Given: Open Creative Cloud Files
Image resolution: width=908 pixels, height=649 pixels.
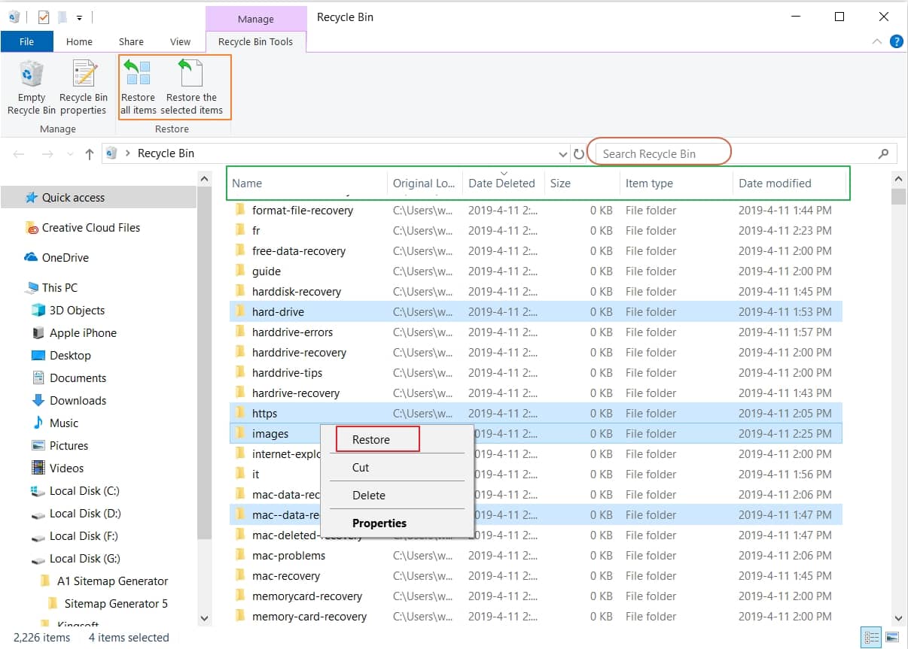Looking at the screenshot, I should (x=90, y=227).
